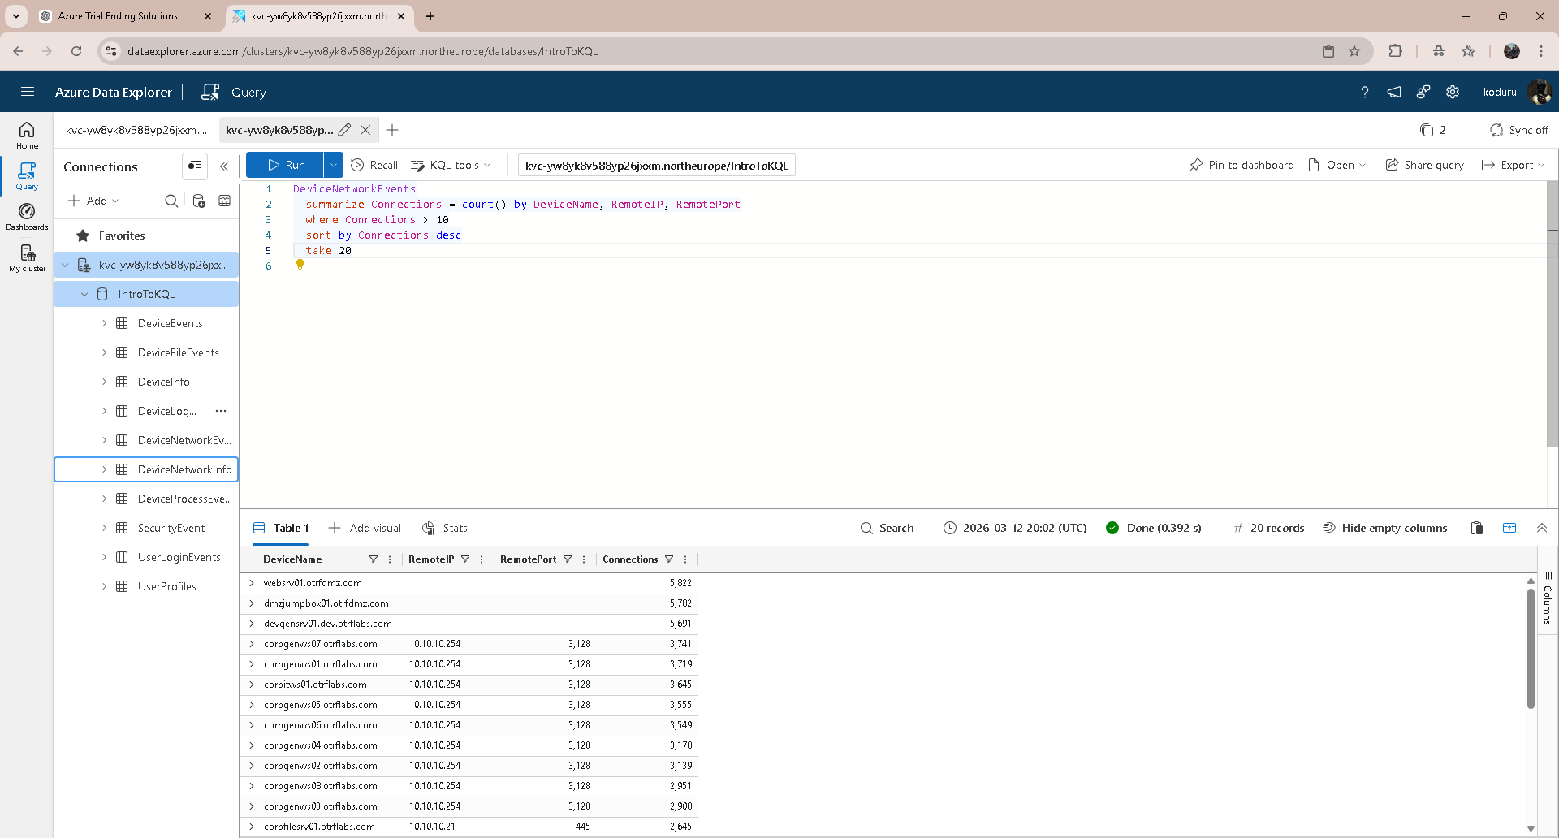
Task: Copy results using clipboard icon
Action: (1477, 528)
